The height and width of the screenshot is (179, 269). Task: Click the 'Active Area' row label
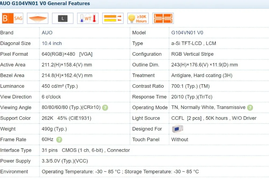(x=13, y=65)
